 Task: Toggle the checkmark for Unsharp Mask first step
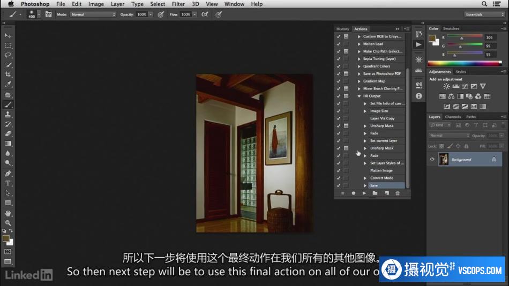(338, 126)
